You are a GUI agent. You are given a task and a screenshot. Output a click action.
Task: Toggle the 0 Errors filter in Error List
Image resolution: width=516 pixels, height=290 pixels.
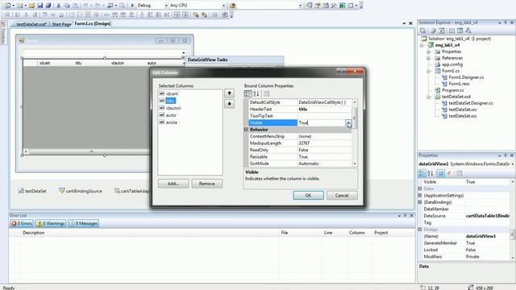pos(22,223)
